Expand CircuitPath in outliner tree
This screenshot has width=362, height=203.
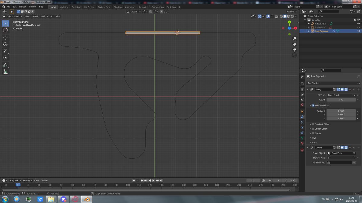309,23
